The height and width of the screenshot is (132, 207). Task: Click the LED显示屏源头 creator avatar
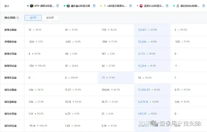[x=105, y=6]
